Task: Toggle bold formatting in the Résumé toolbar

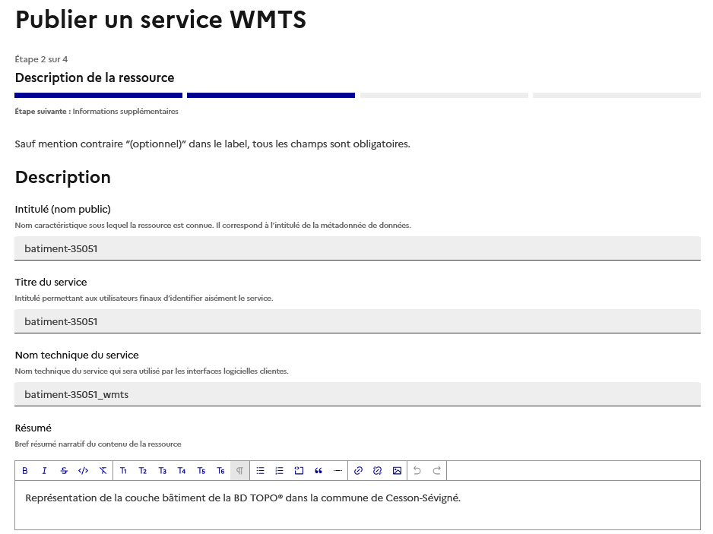Action: [x=25, y=470]
